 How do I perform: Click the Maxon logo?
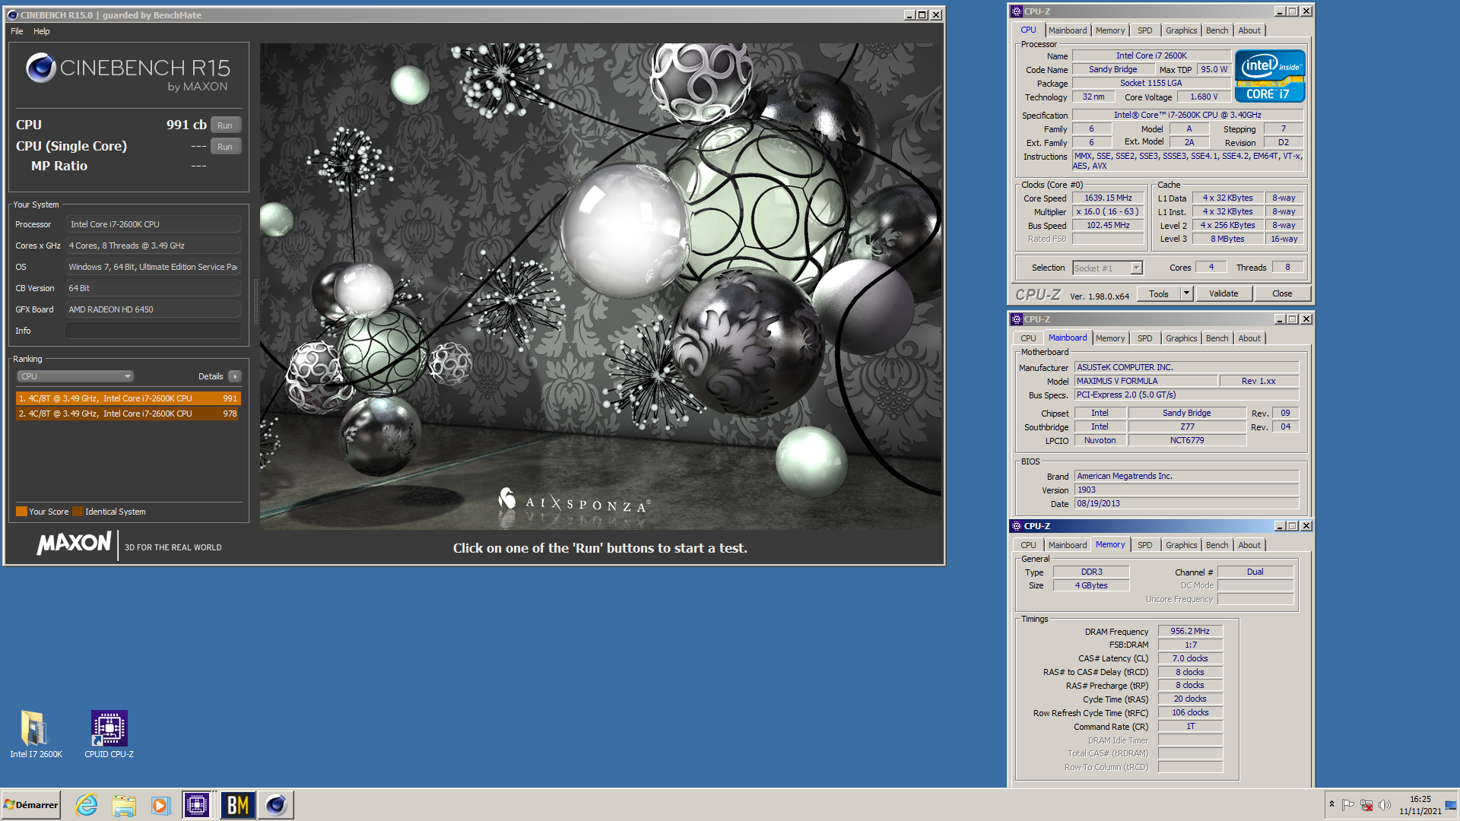click(x=74, y=543)
